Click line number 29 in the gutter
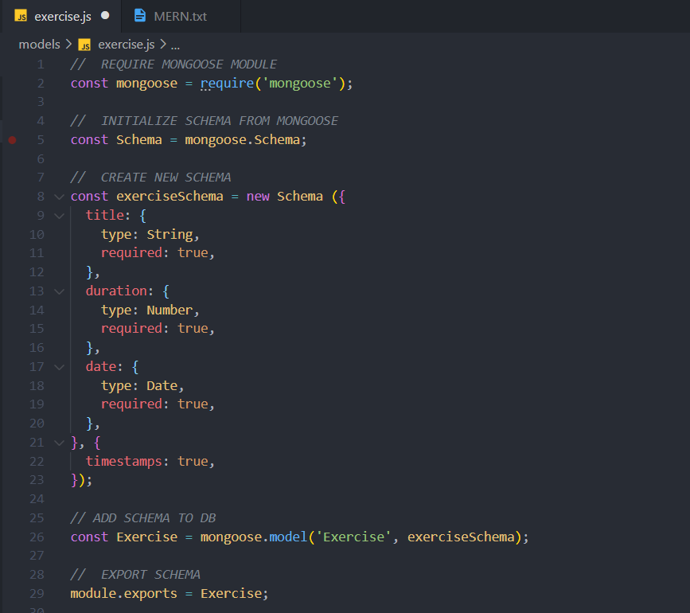690x613 pixels. (37, 594)
